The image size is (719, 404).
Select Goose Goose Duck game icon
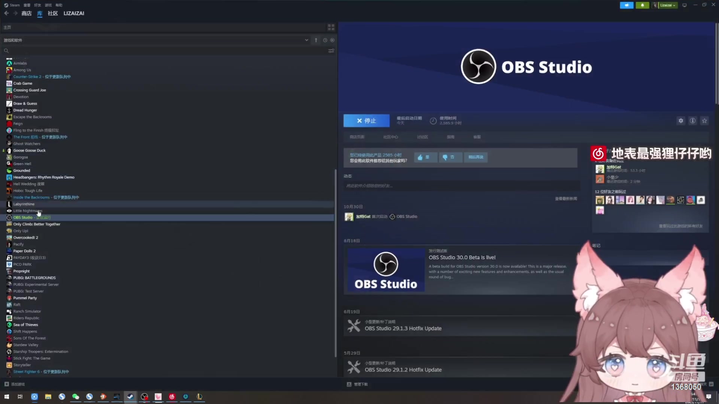click(9, 150)
